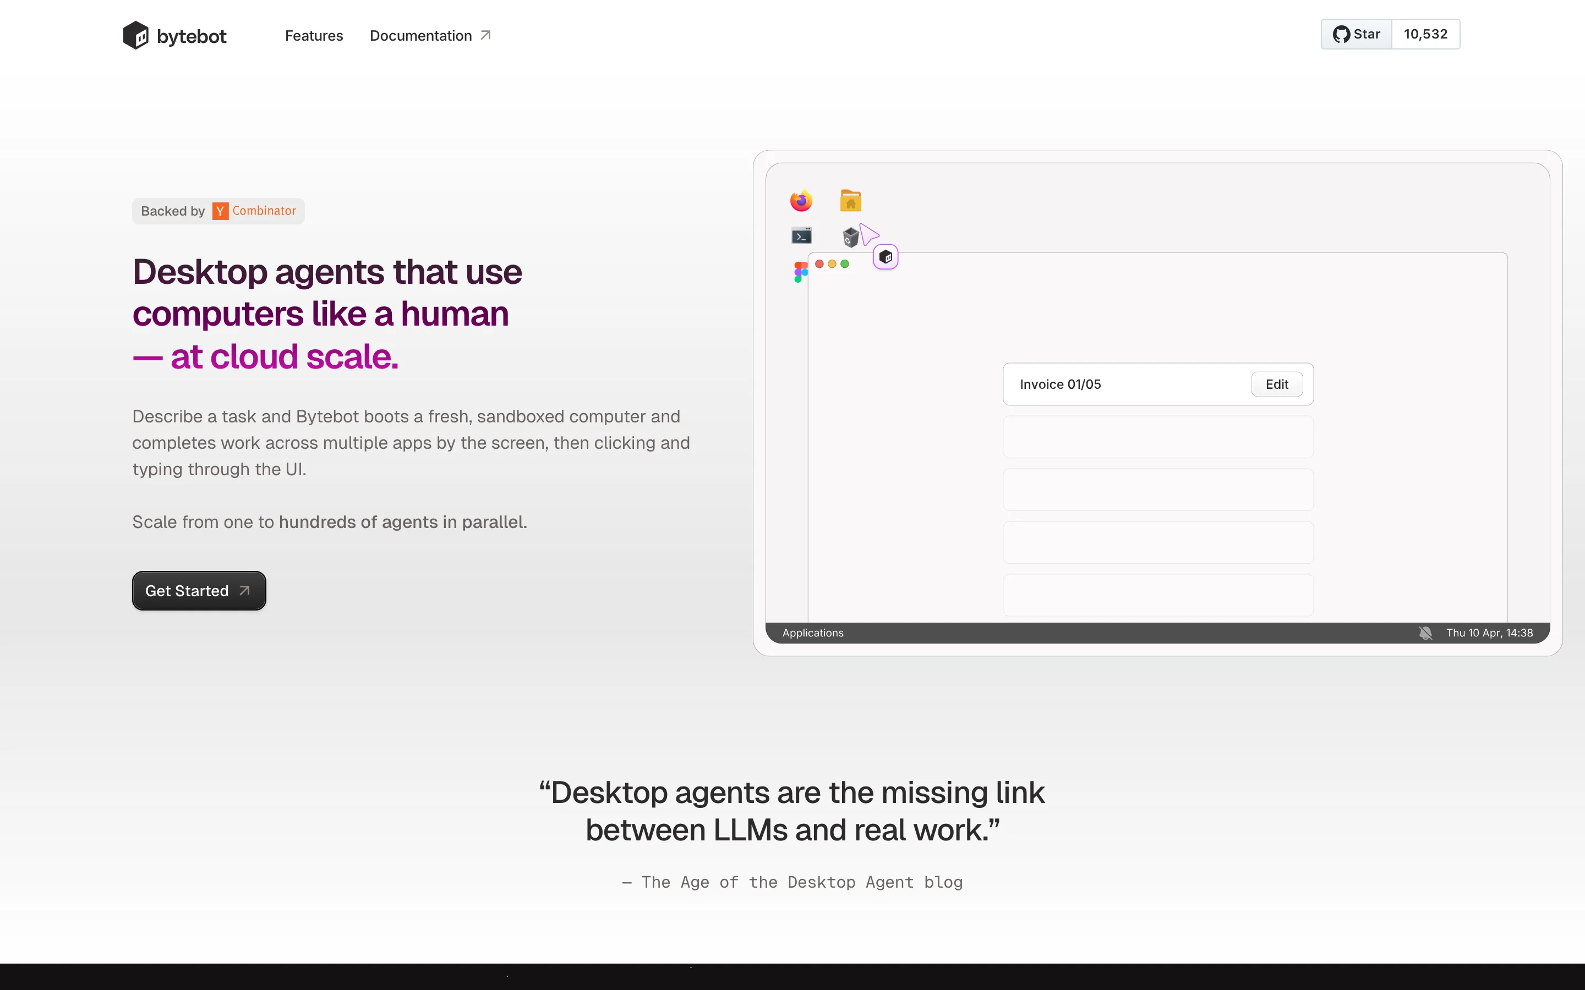This screenshot has width=1585, height=990.
Task: Select the highlighted Bytebot cube app icon
Action: [x=886, y=257]
